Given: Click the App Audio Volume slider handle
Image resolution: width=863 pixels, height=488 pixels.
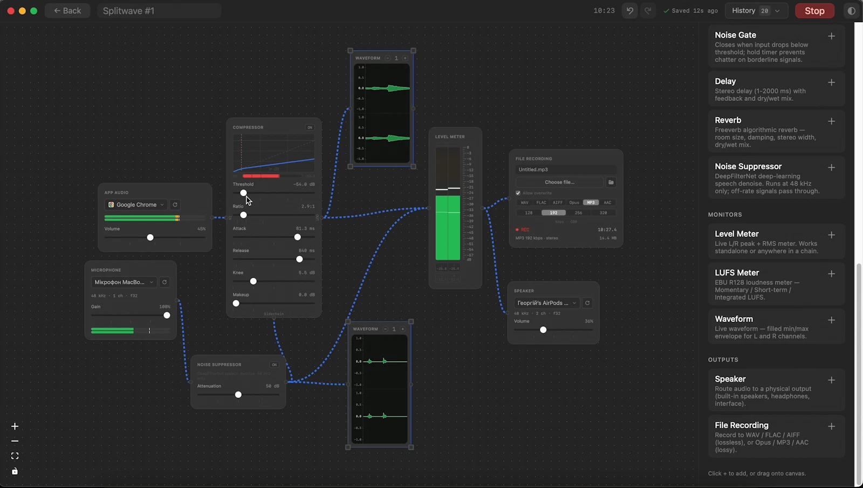Looking at the screenshot, I should click(x=150, y=237).
